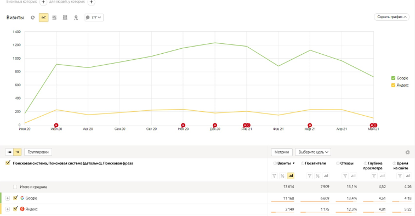415x216 pixels.
Task: Select the line chart view icon
Action: [x=44, y=18]
